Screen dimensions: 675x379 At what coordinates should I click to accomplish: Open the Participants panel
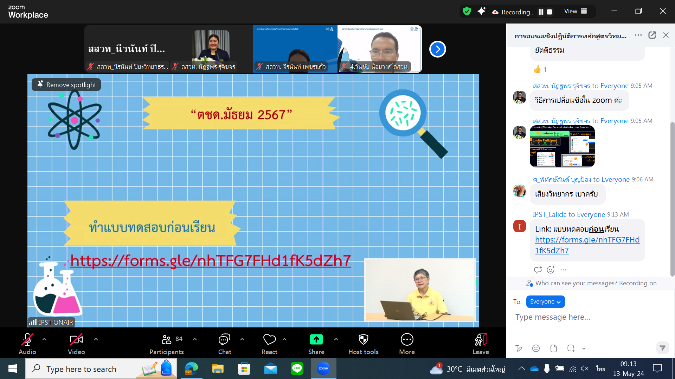(167, 344)
